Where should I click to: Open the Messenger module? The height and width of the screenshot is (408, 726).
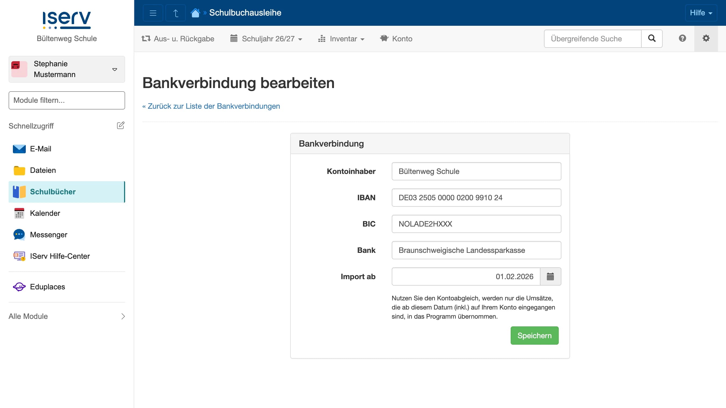click(x=49, y=234)
